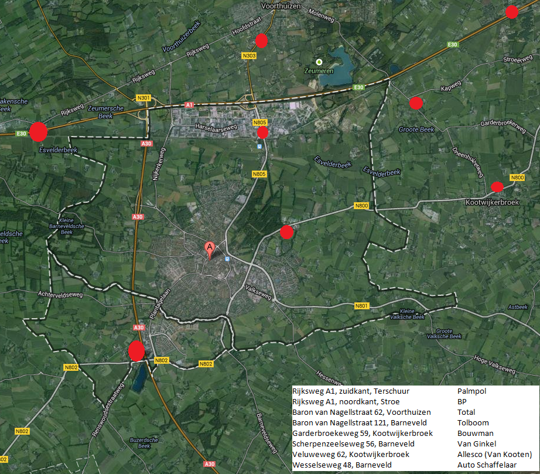Click the green park icon above Zeumeren
The image size is (540, 474).
[319, 62]
